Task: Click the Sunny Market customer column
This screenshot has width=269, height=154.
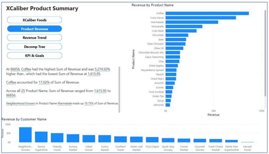Action: pyautogui.click(x=105, y=139)
